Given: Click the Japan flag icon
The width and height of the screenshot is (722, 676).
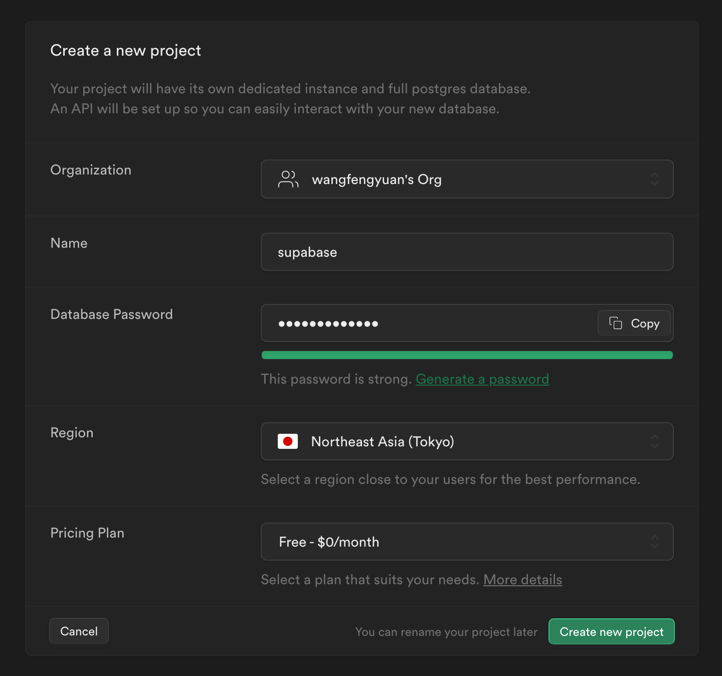Looking at the screenshot, I should click(x=288, y=441).
